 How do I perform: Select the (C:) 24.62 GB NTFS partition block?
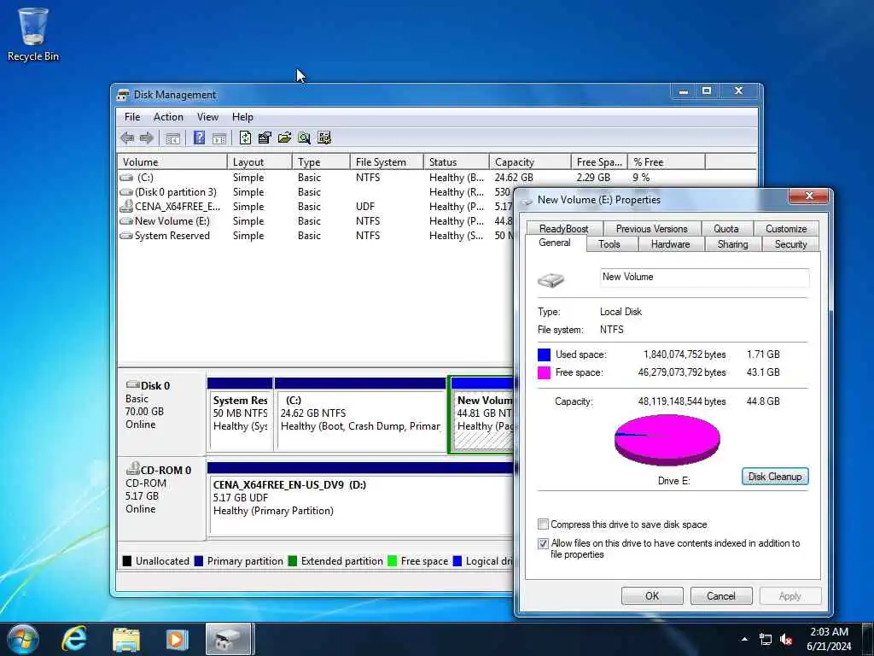(361, 414)
